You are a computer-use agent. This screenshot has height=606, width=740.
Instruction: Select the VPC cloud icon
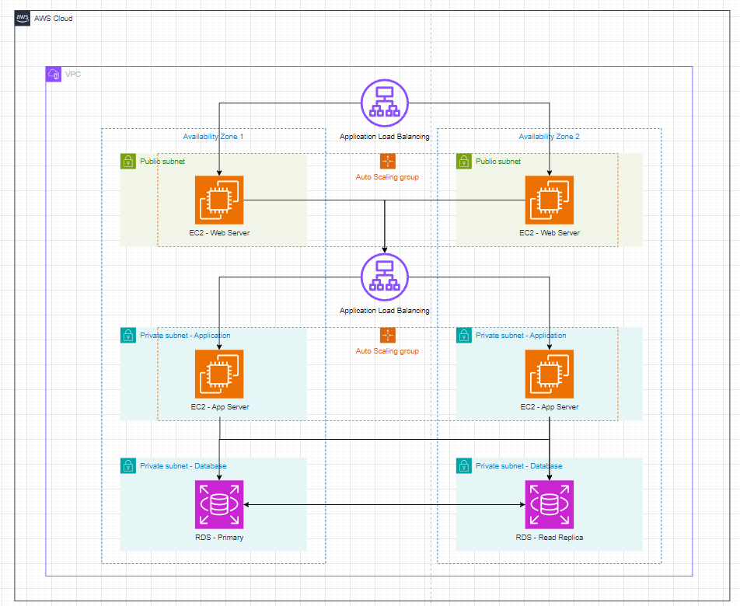54,74
